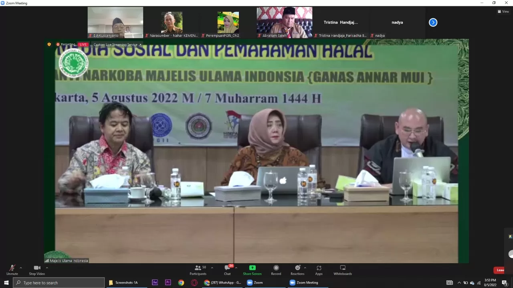Expand arrow next to Participants
Screen dimensions: 513x288
tap(212, 268)
